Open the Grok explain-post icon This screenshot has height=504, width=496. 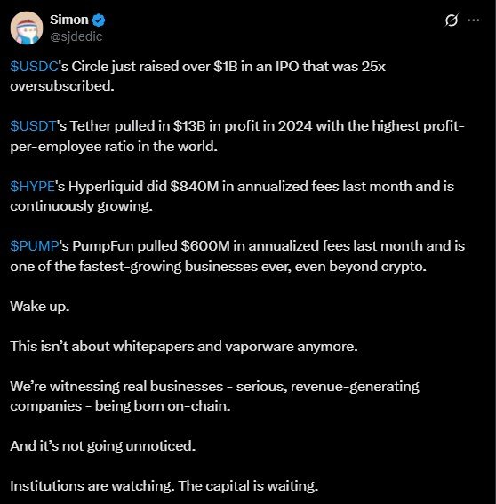click(452, 20)
